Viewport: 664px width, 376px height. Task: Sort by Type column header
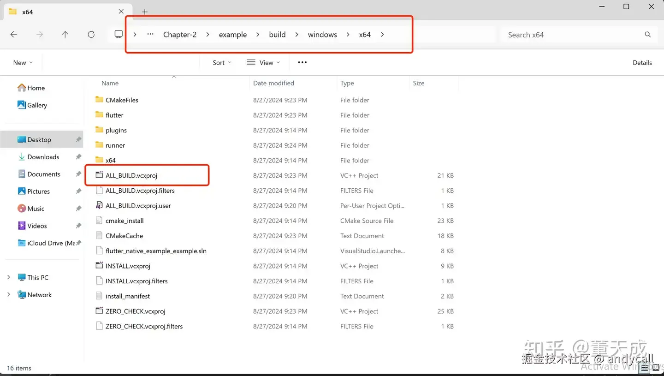click(x=347, y=83)
